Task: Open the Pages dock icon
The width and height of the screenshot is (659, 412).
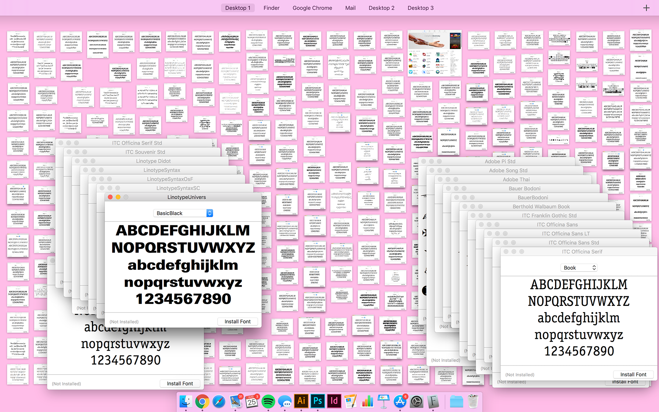Action: pos(350,401)
